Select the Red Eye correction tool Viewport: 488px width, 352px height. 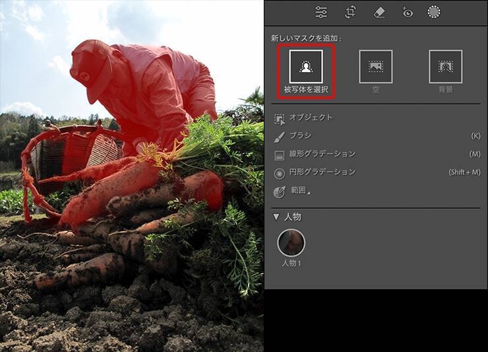[407, 12]
